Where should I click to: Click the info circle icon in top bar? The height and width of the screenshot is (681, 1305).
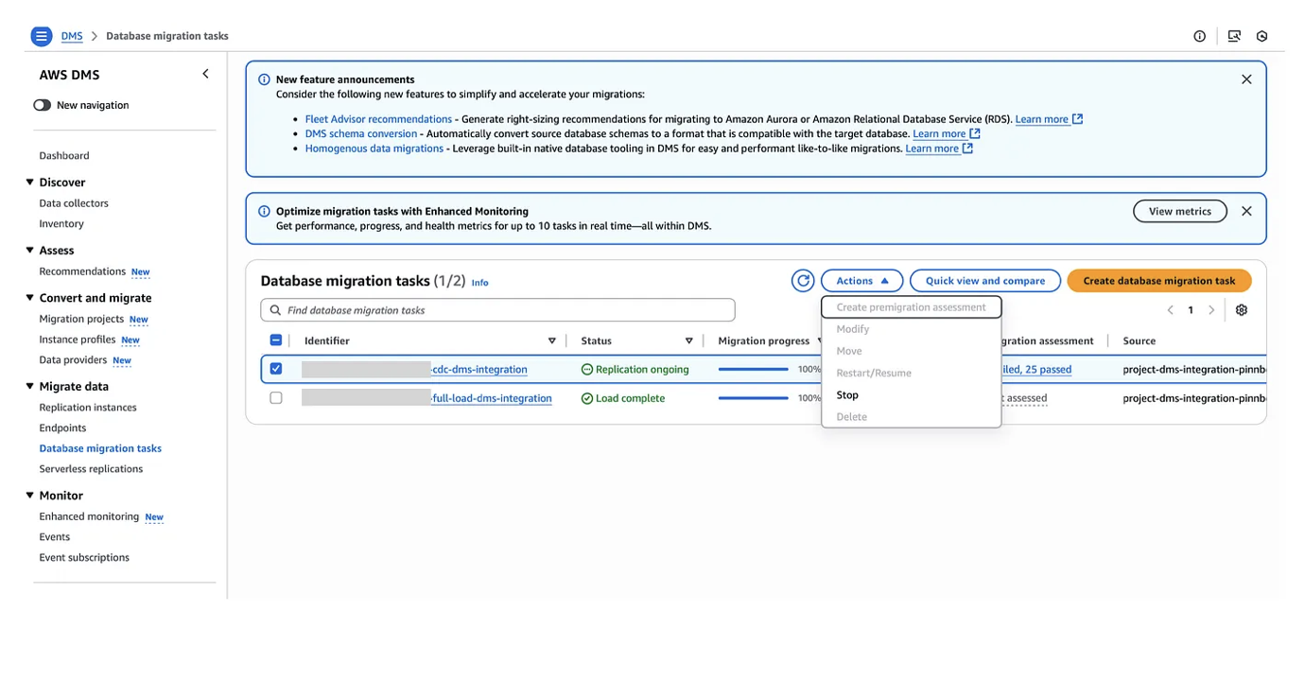click(x=1199, y=36)
